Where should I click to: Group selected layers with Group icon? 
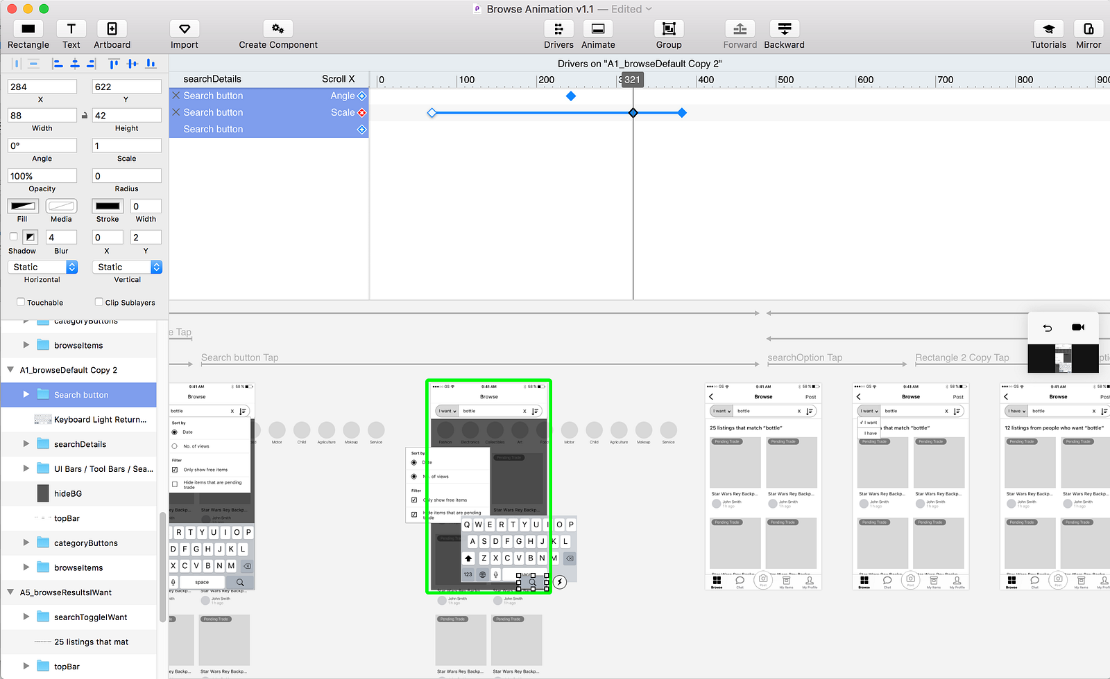(669, 29)
